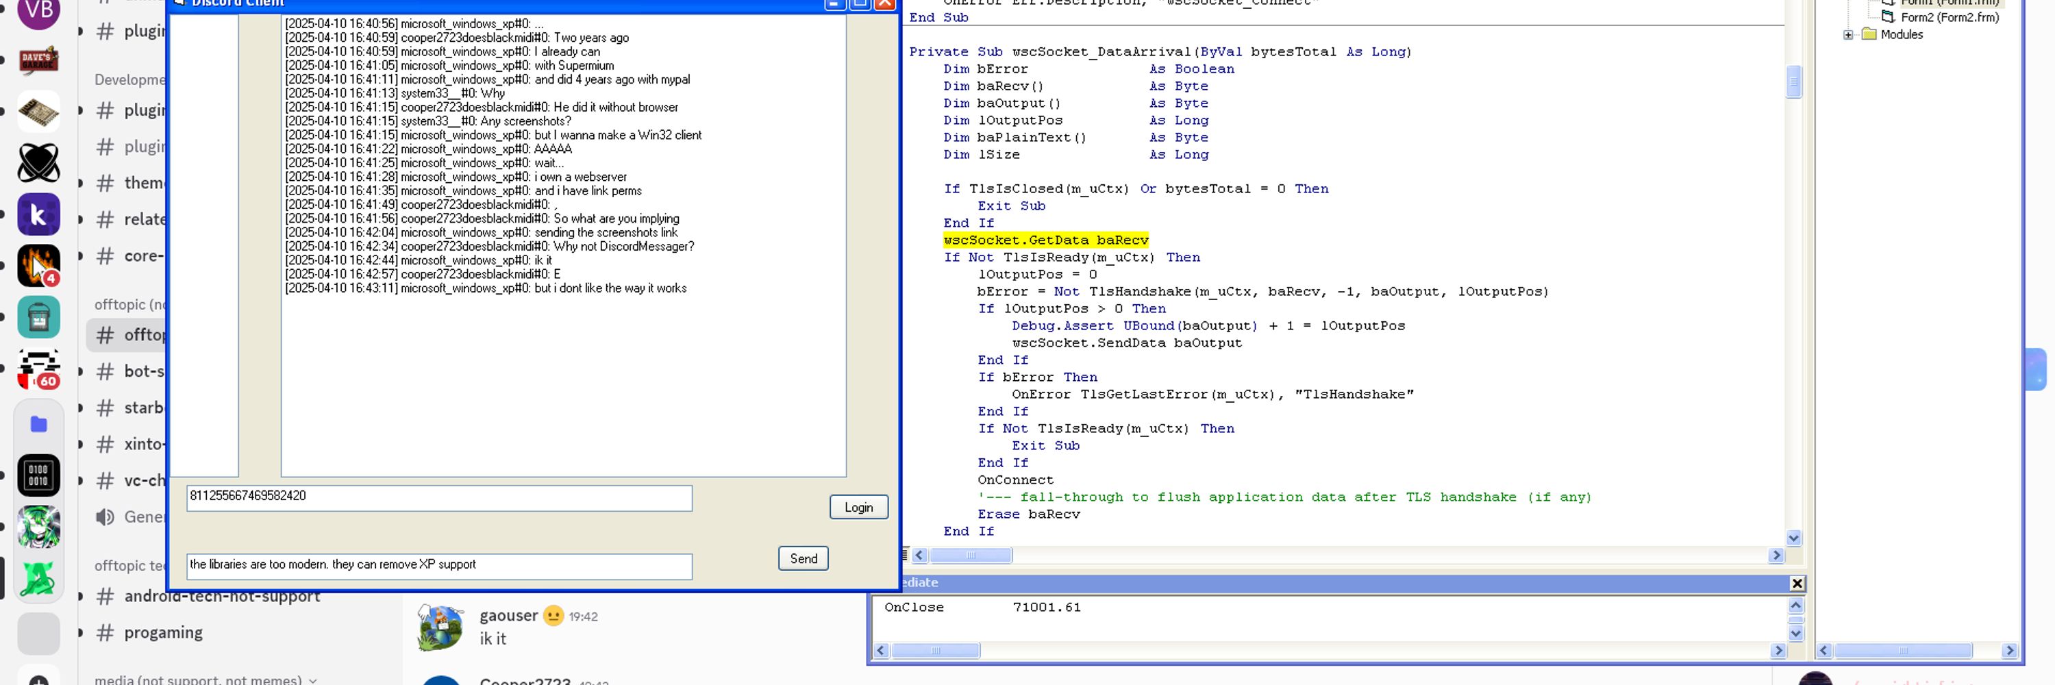Click the Immediate window scroll-up arrow
2055x685 pixels.
coord(1796,606)
